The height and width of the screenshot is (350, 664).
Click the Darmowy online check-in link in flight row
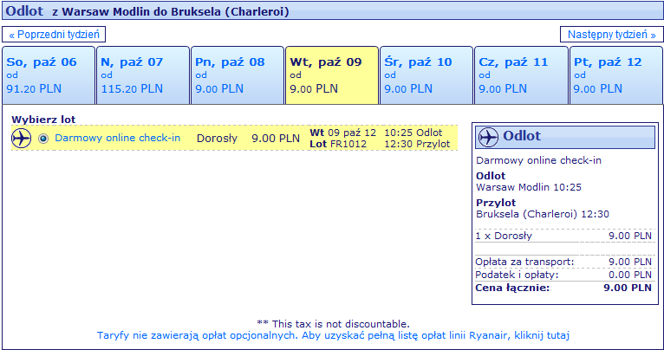(x=118, y=138)
